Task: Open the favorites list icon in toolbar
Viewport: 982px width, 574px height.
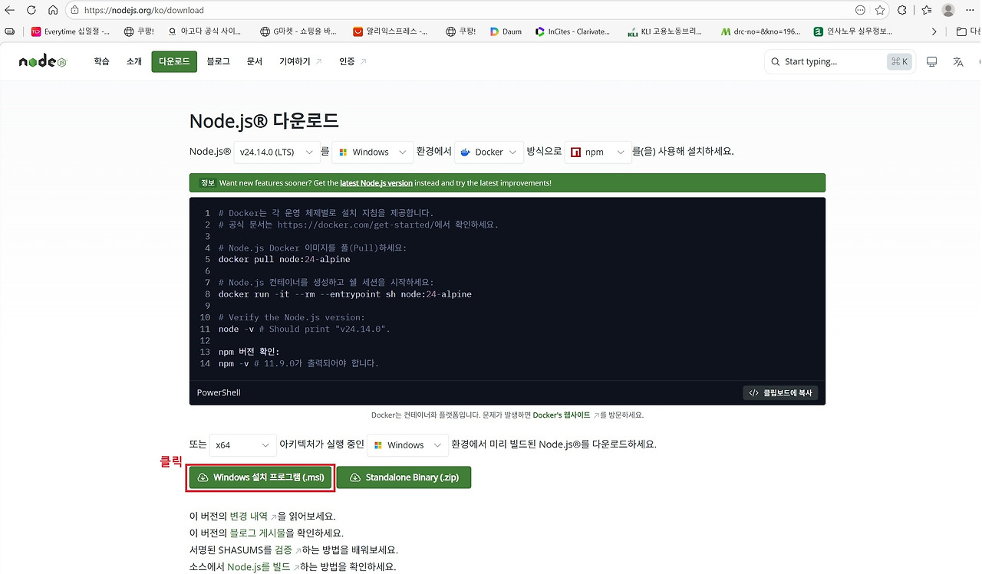Action: 927,10
